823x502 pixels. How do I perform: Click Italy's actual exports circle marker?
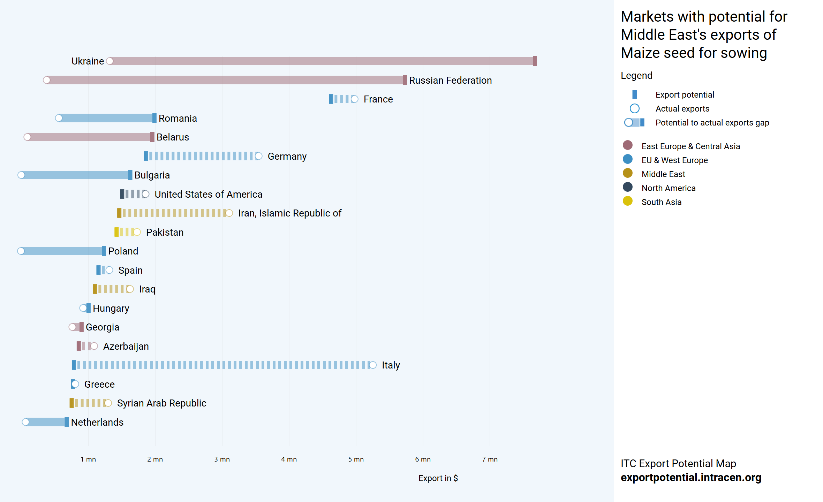(372, 365)
